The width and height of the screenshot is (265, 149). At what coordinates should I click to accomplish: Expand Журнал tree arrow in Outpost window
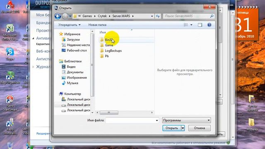[33, 67]
